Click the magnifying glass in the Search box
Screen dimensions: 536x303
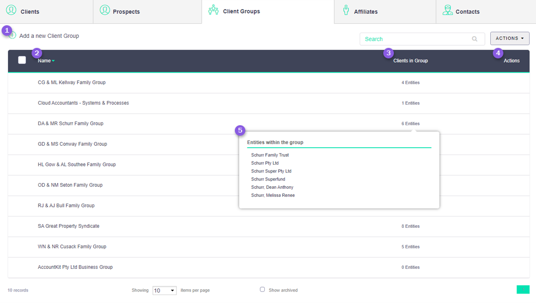pyautogui.click(x=474, y=39)
